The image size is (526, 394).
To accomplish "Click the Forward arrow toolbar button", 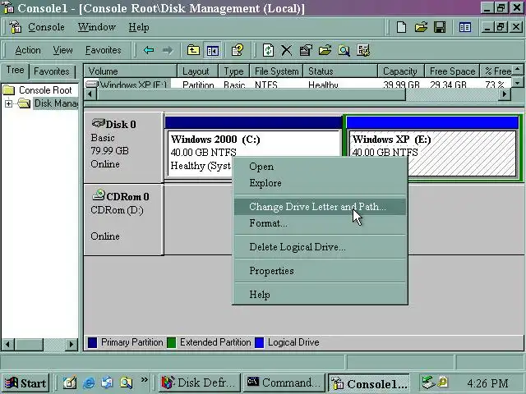I will 168,50.
